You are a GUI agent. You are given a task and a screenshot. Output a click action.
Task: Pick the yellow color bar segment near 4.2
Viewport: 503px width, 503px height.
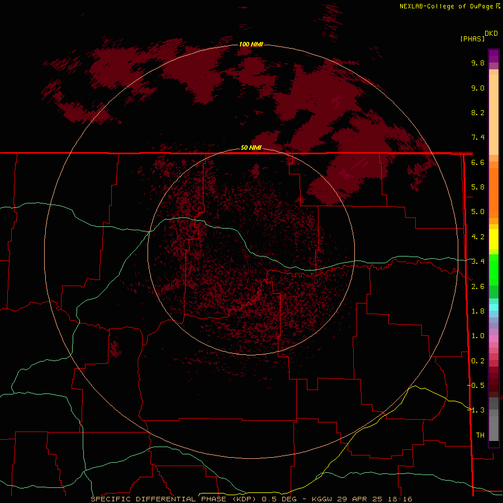(493, 239)
